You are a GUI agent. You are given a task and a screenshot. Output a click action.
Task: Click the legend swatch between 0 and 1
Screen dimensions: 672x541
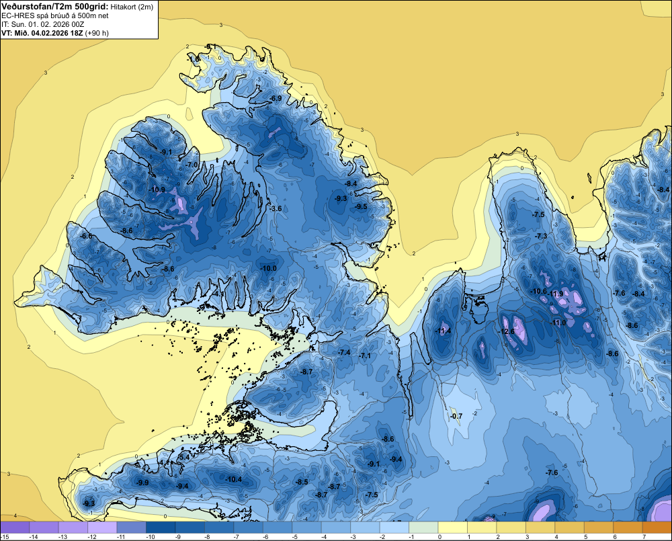[x=453, y=527]
